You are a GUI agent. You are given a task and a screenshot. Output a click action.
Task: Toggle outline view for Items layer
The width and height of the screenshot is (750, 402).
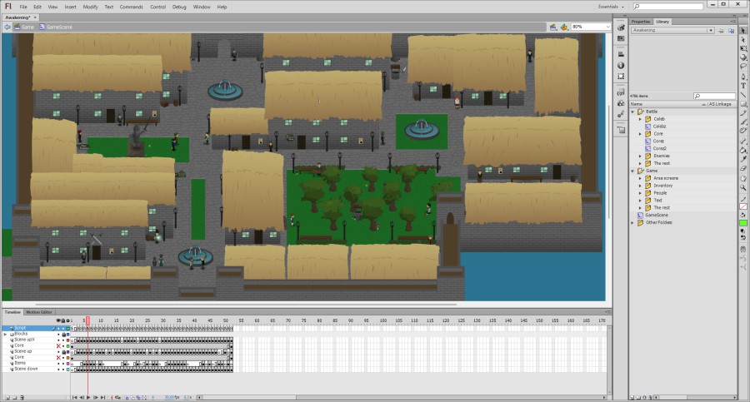68,363
